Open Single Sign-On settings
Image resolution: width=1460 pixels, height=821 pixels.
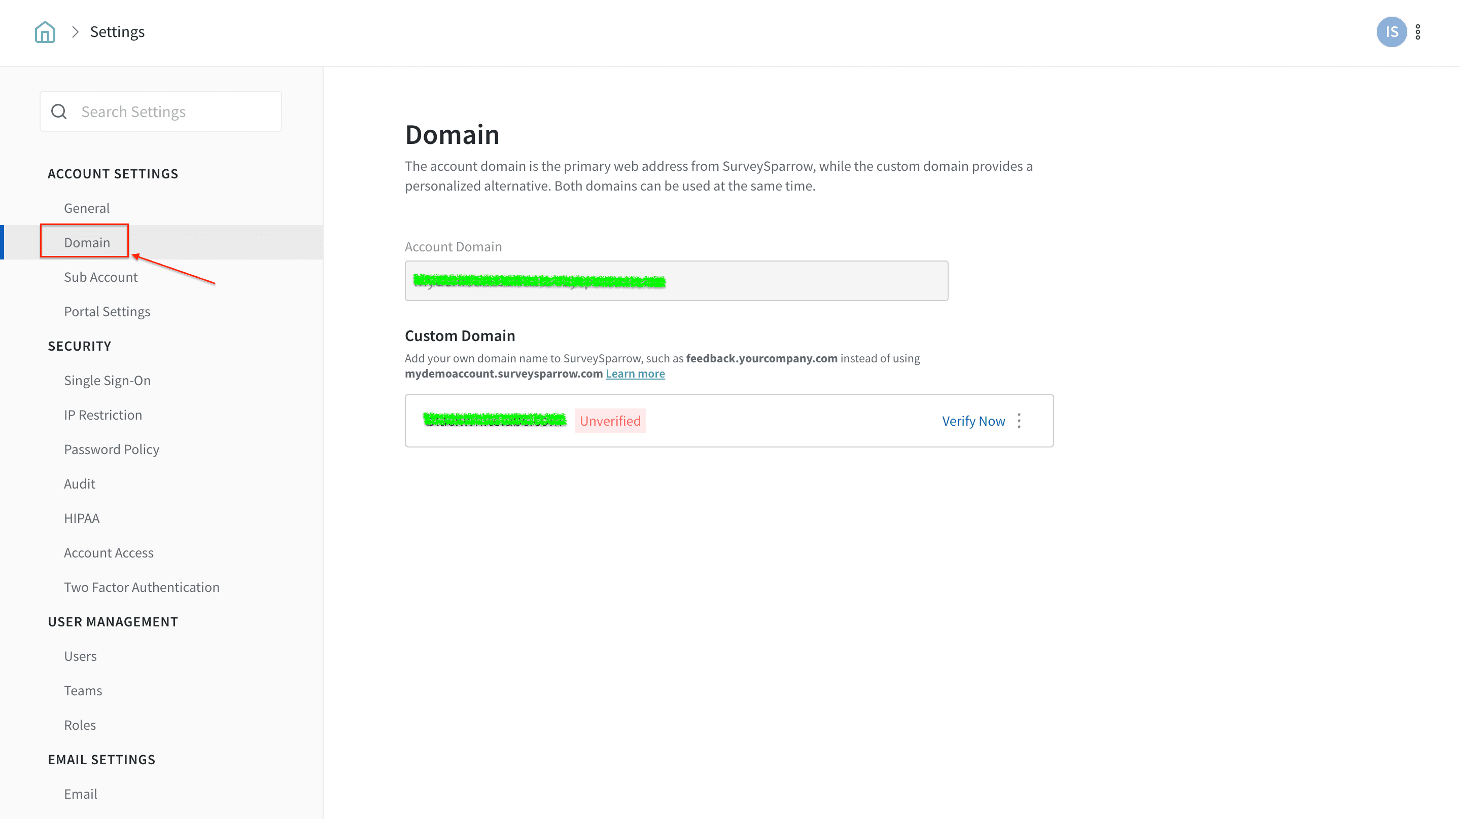click(107, 381)
